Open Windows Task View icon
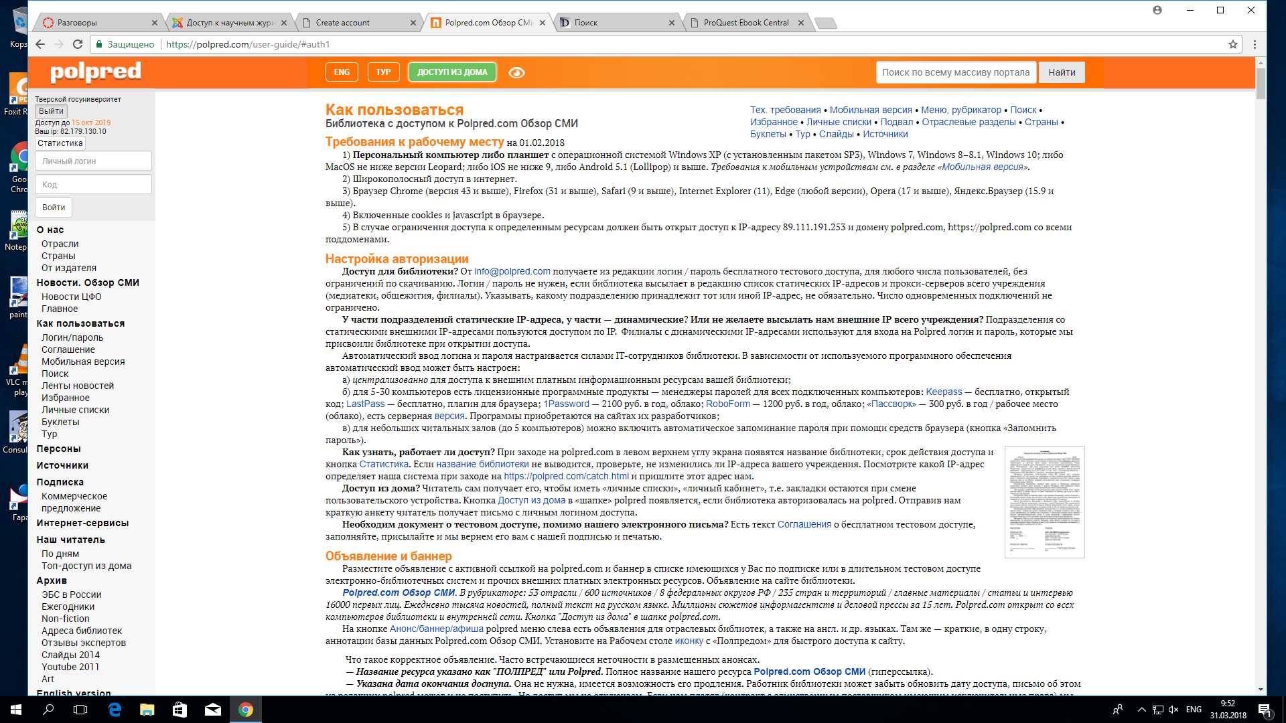The image size is (1286, 723). click(80, 710)
